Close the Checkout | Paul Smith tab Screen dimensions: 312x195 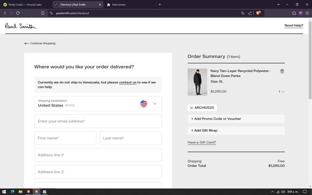tap(100, 4)
